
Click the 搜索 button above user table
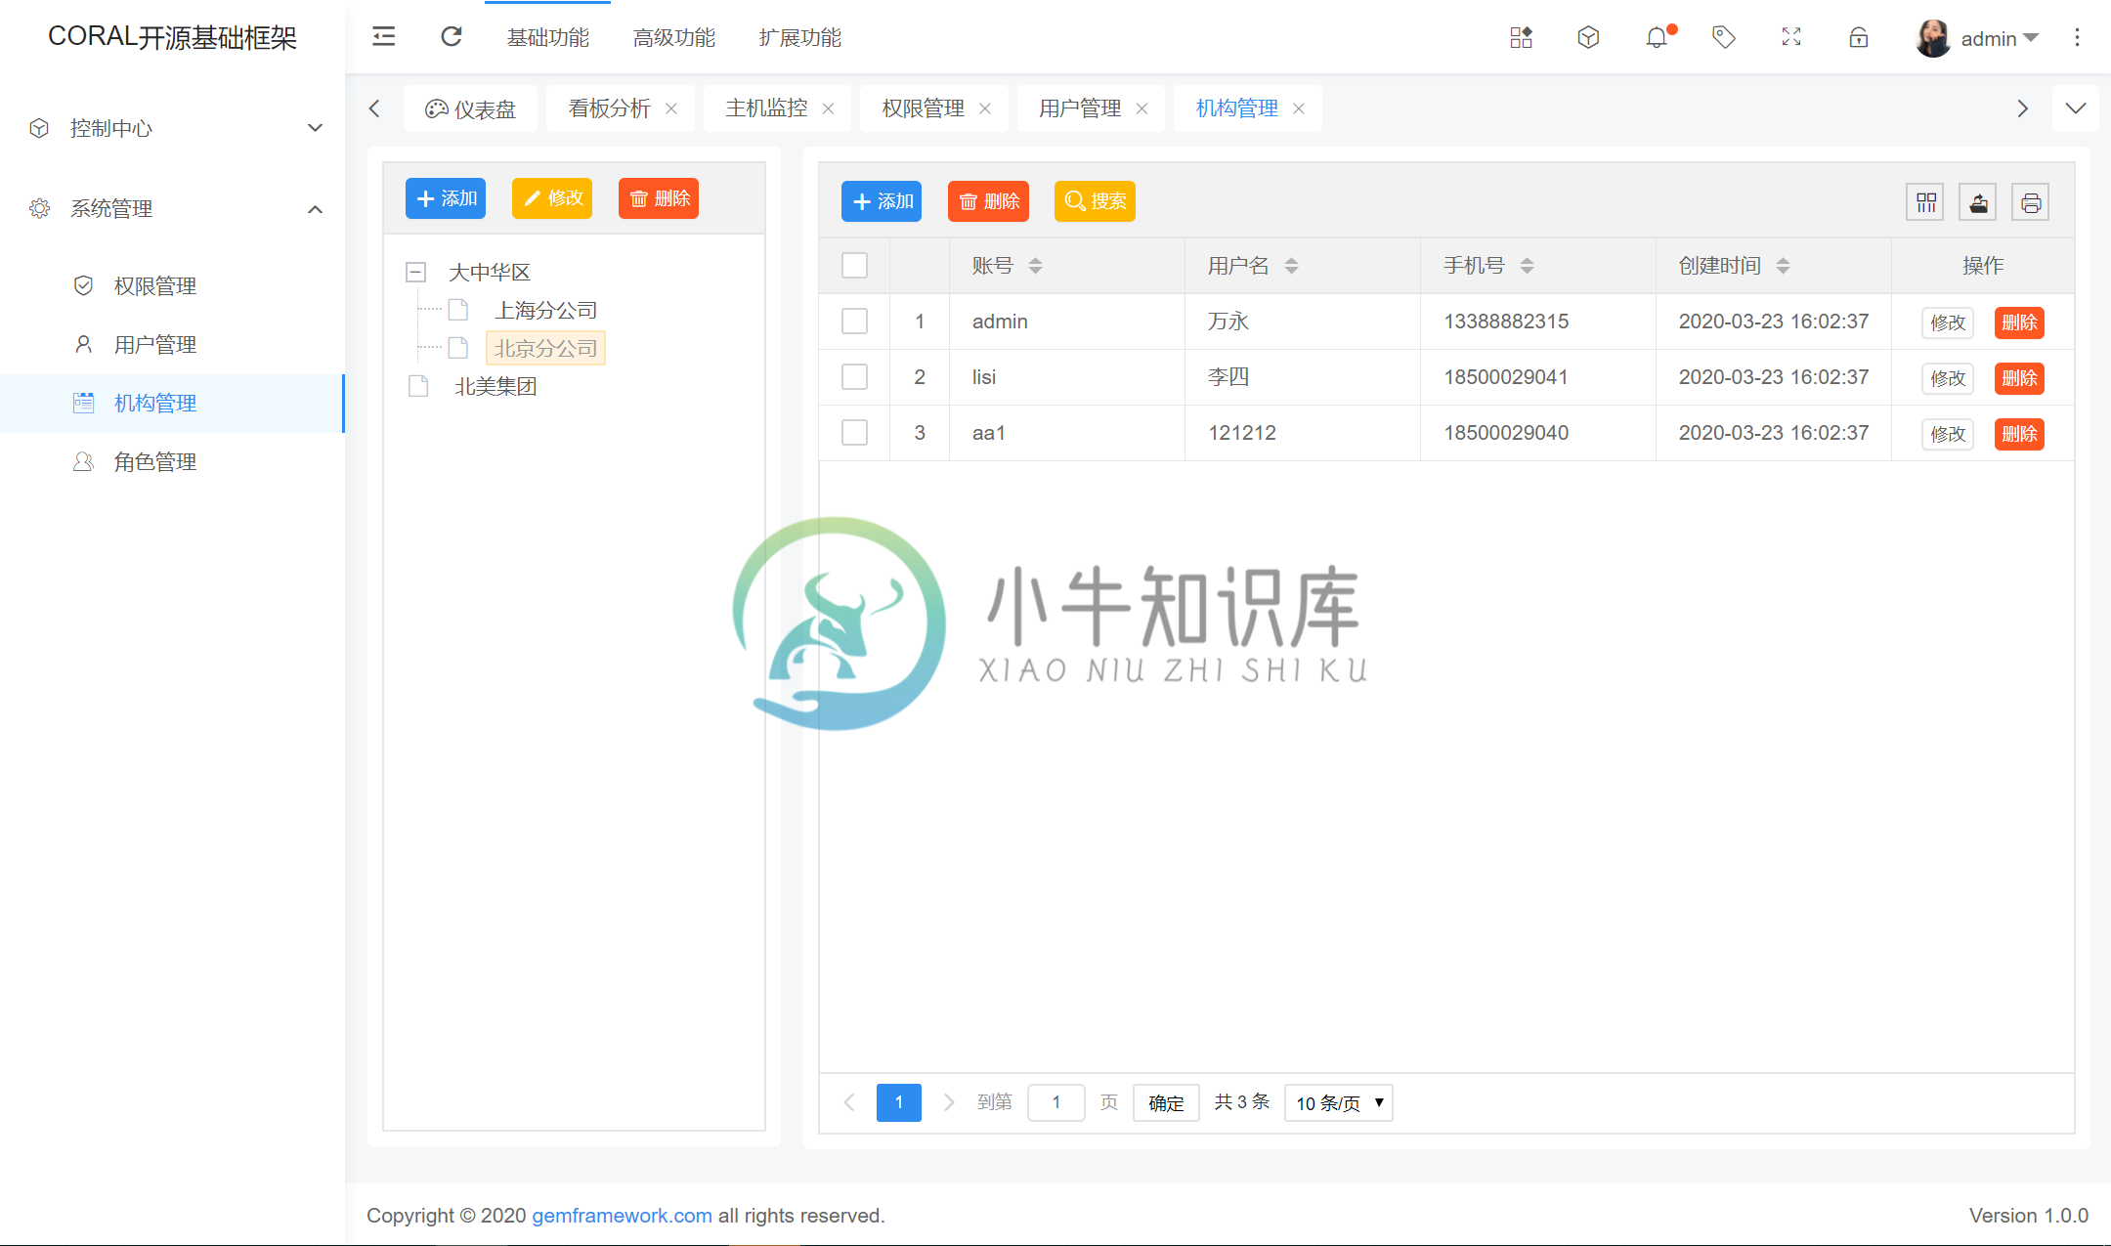tap(1095, 201)
